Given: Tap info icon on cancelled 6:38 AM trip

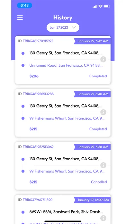Looking at the screenshot, I should pos(103,165).
